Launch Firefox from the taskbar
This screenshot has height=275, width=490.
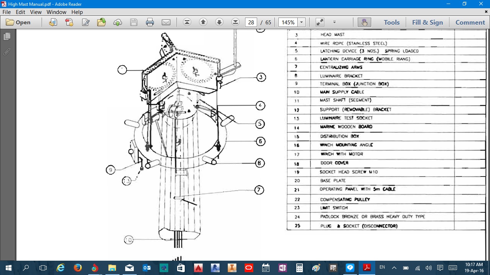(x=77, y=267)
